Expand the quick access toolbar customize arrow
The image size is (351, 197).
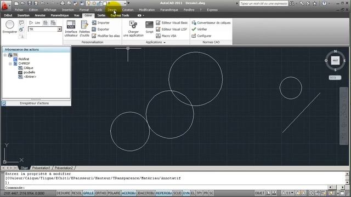point(128,3)
